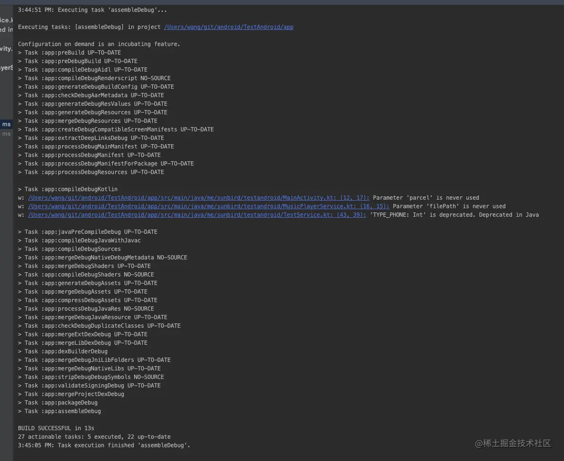Select the ':app:mergeDebugJavaResource' task line
This screenshot has width=564, height=461.
[x=93, y=317]
